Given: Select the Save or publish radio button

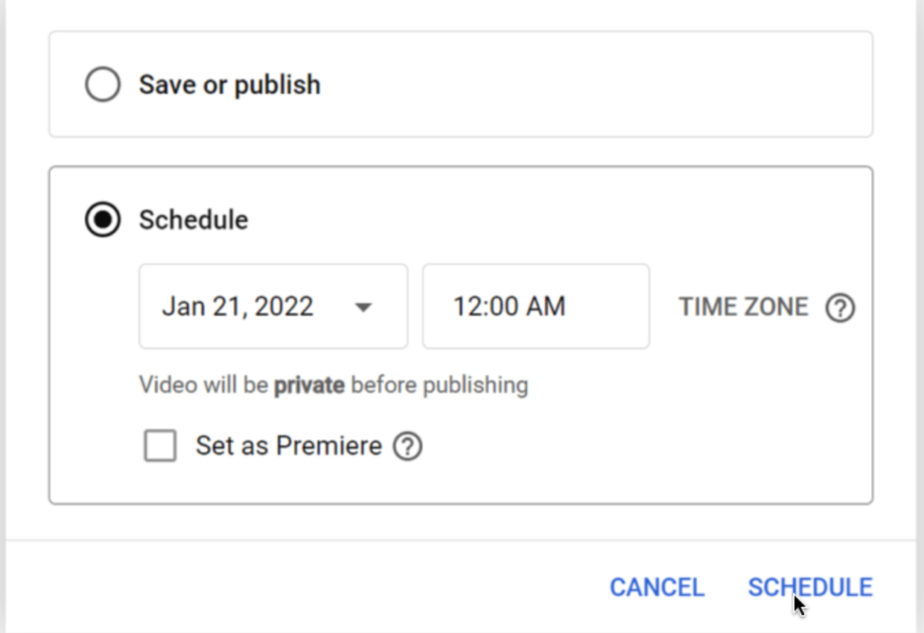Looking at the screenshot, I should click(103, 84).
